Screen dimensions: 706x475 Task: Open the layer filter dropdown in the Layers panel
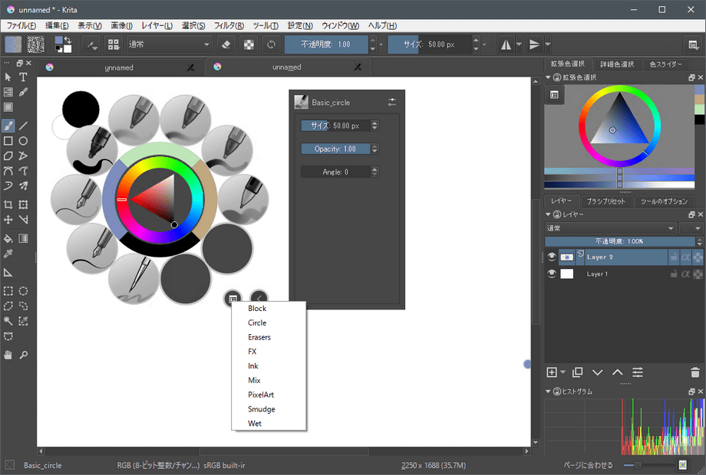click(x=691, y=228)
